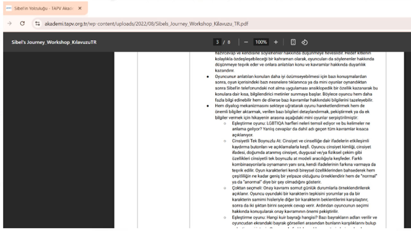Click the 'Cinsiyetli Tek Boynuzlu At' paragraph heading

pyautogui.click(x=256, y=141)
